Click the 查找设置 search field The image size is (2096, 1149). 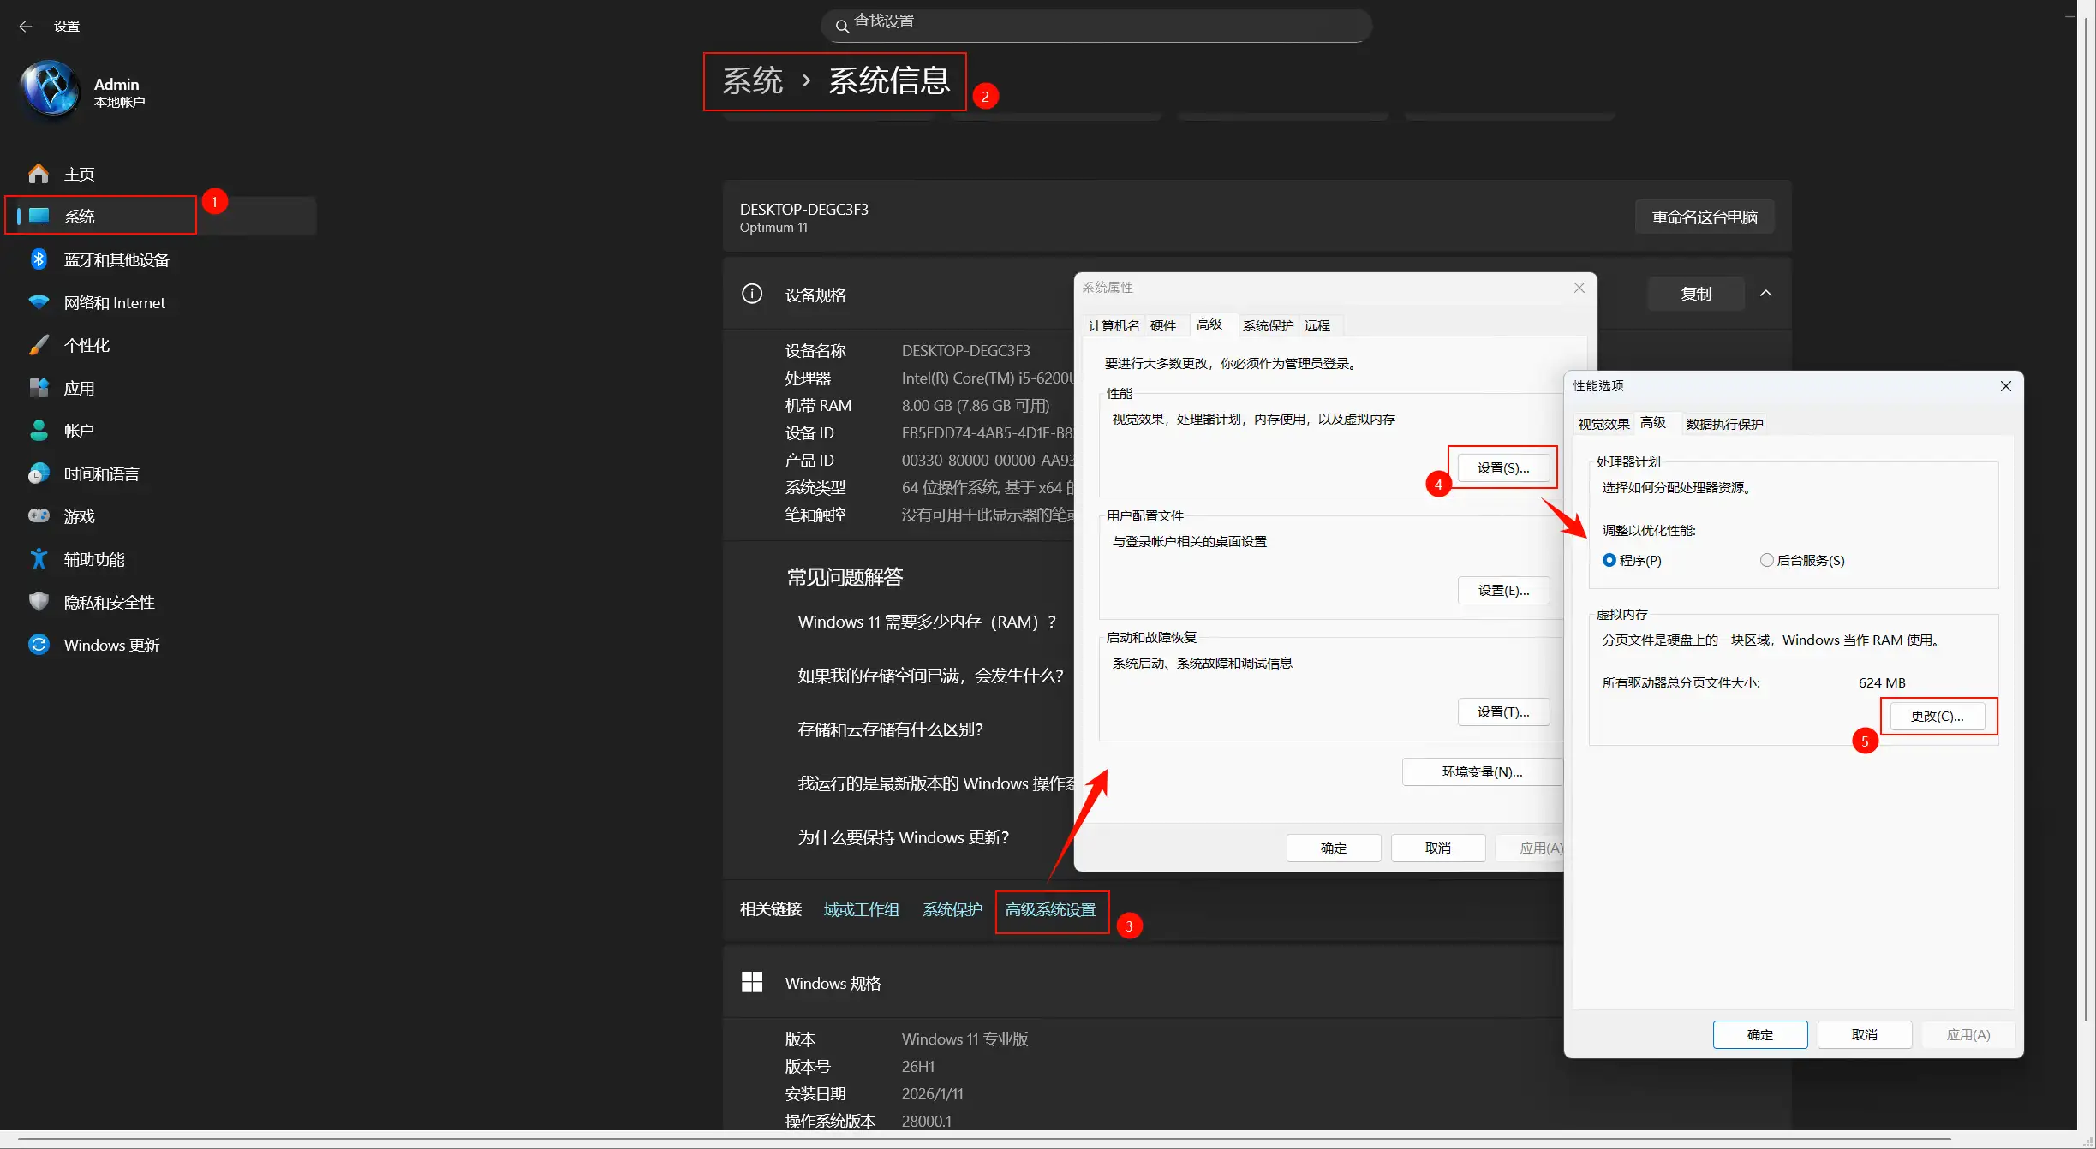tap(1096, 25)
